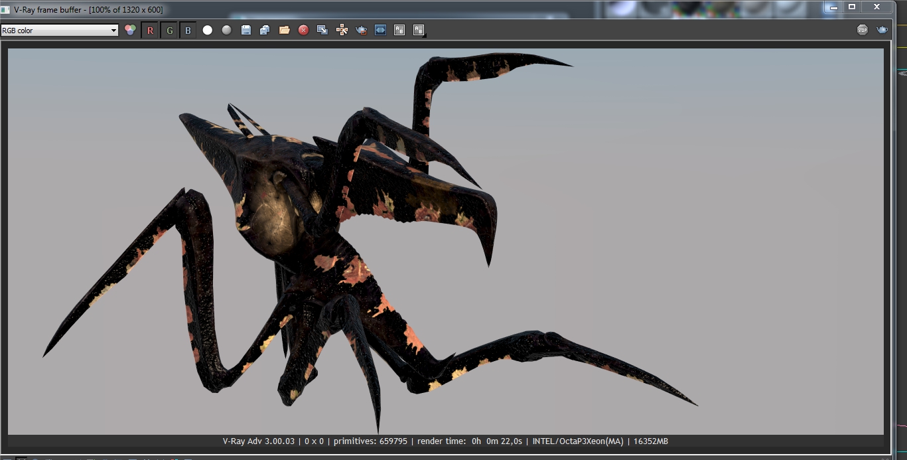Viewport: 907px width, 460px height.
Task: Click the switch to RGB channels icon
Action: [x=131, y=30]
